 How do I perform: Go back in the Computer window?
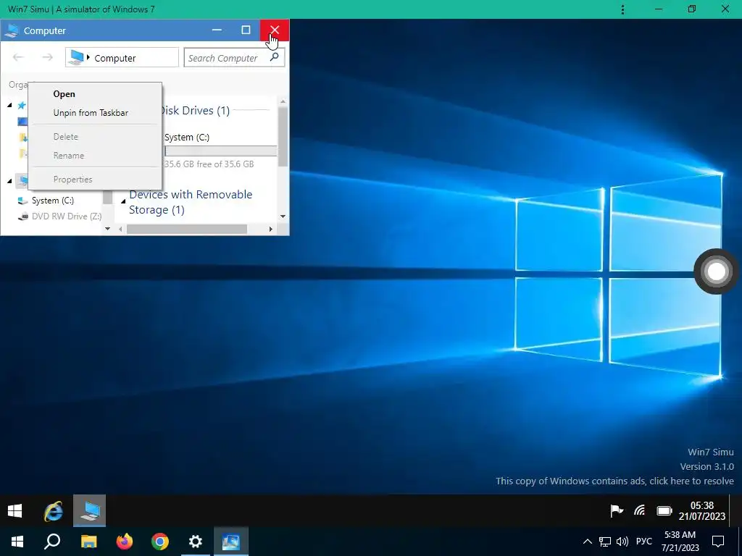click(x=18, y=57)
